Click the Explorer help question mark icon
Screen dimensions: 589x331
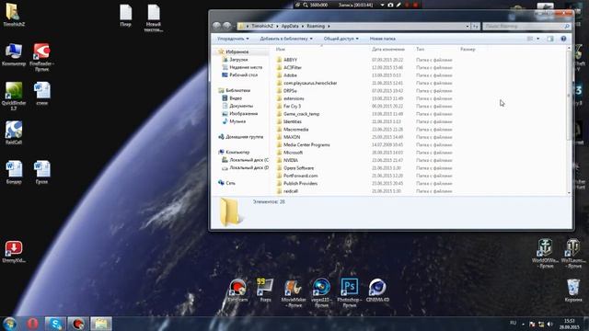coord(563,39)
